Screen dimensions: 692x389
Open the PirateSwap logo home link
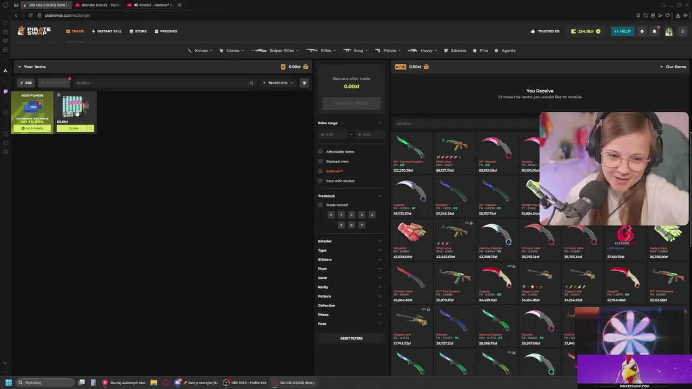click(x=34, y=31)
